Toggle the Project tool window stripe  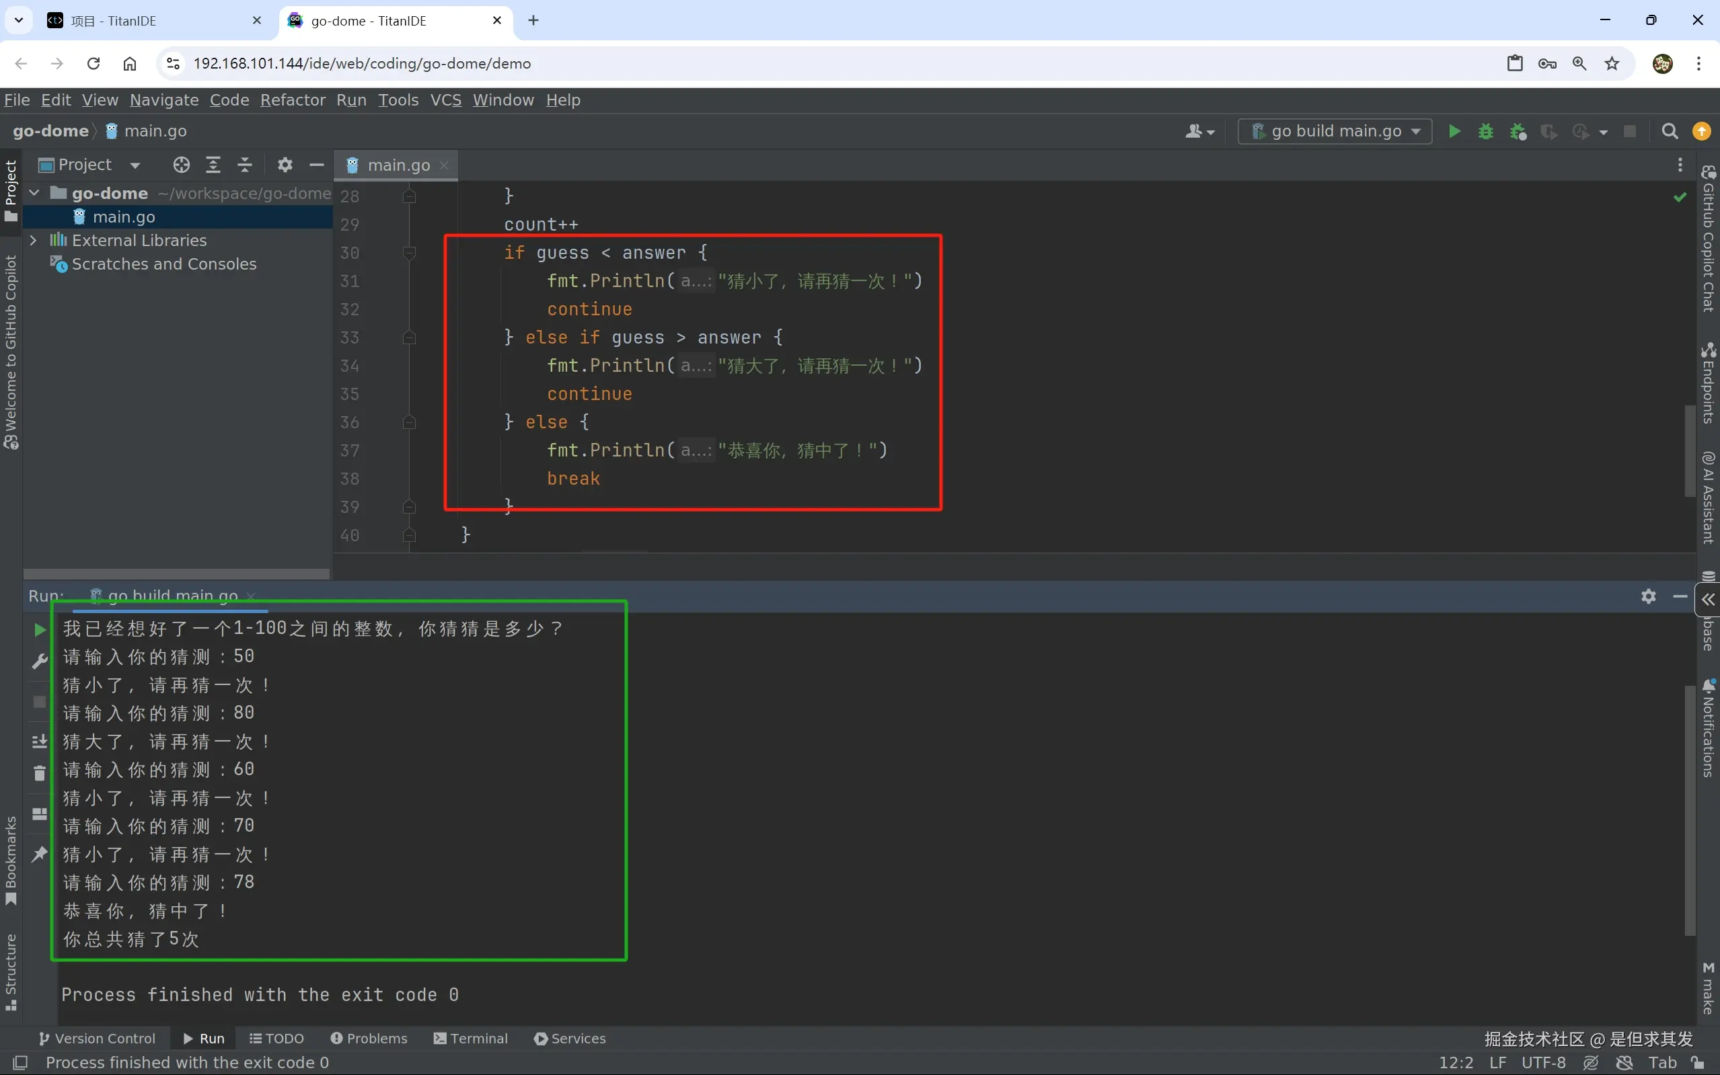tap(11, 189)
